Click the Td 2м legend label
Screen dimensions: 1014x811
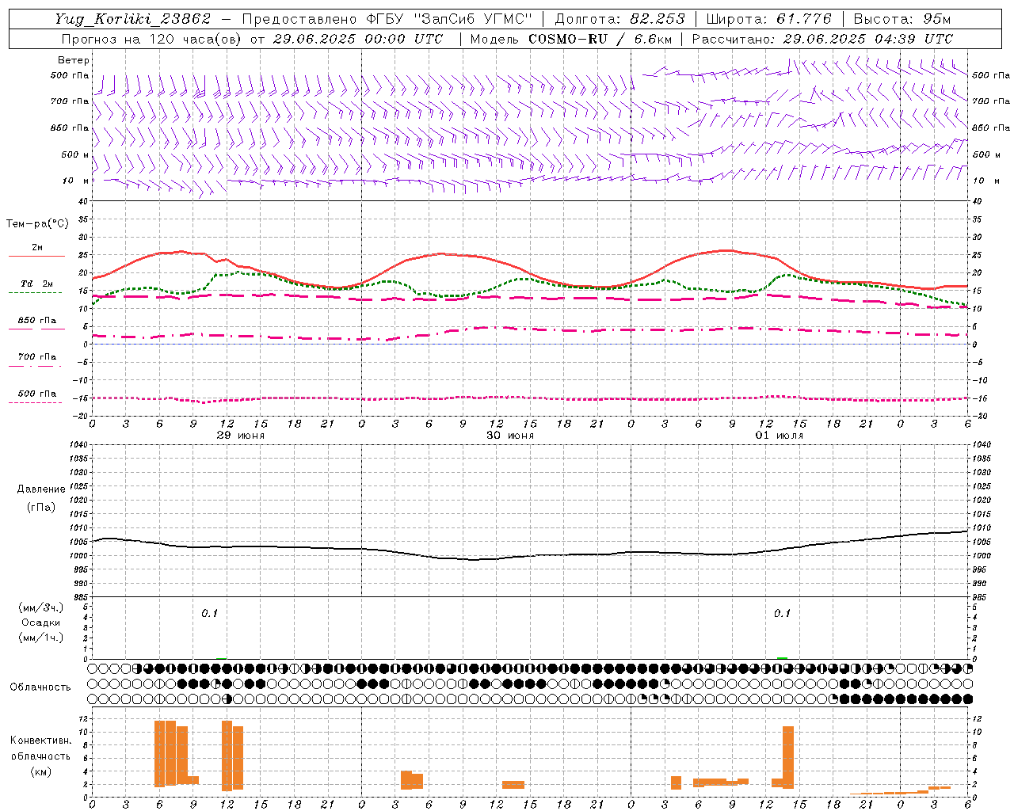coord(36,284)
